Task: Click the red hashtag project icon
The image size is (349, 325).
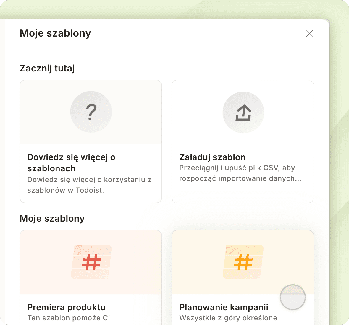Action: 91,262
